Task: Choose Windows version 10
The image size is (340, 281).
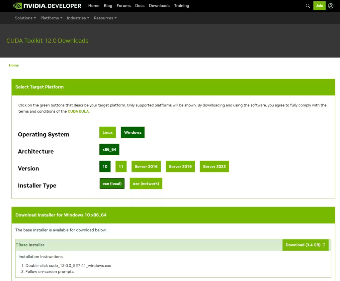Action: 105,167
